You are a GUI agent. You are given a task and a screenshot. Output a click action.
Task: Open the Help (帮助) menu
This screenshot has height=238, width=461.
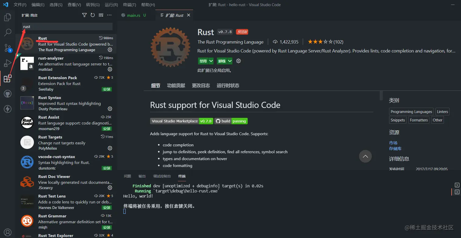148,5
